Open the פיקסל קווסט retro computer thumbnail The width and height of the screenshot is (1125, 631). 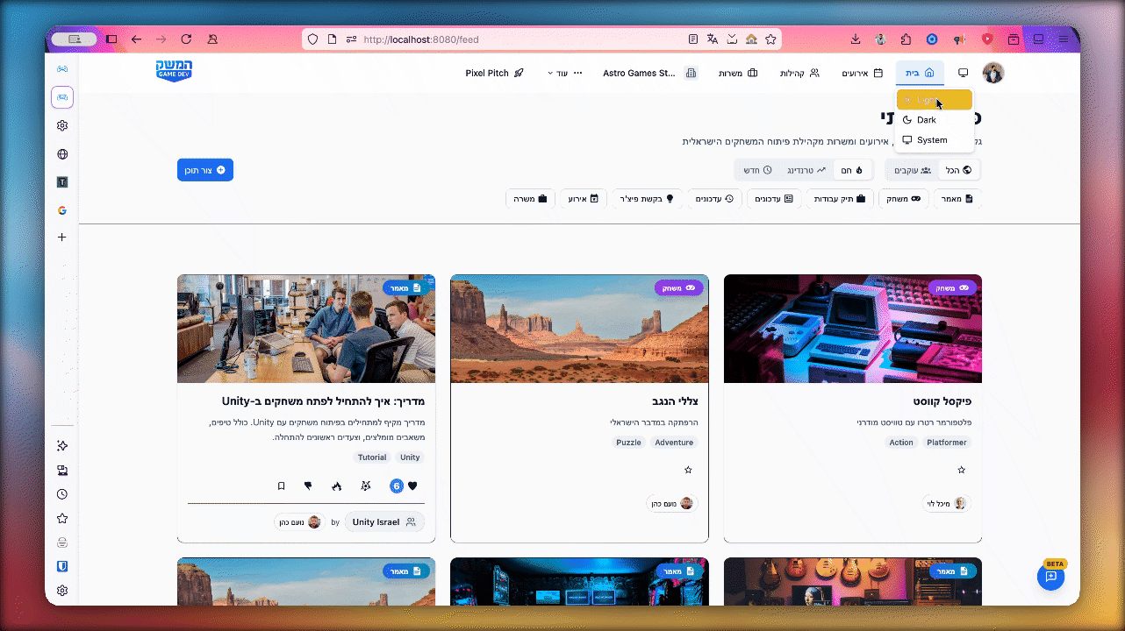(x=853, y=329)
